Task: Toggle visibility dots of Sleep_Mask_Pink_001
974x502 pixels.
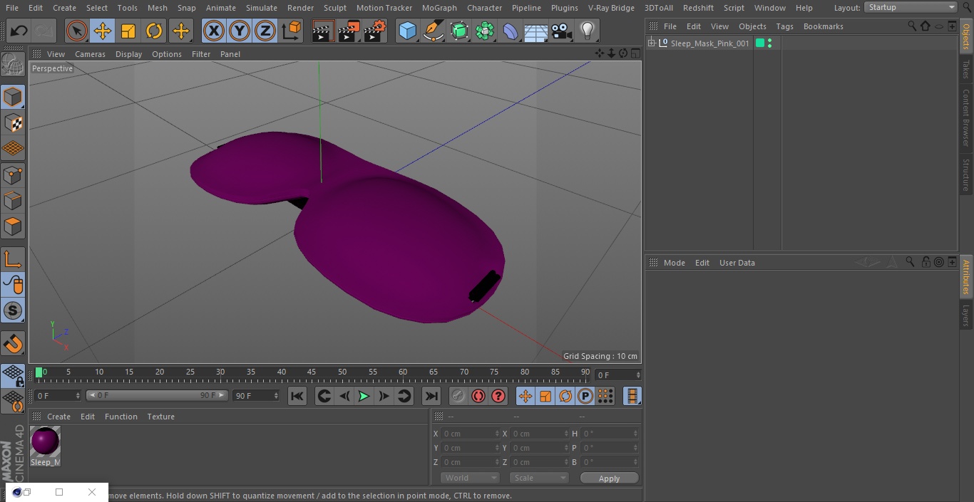Action: point(769,43)
